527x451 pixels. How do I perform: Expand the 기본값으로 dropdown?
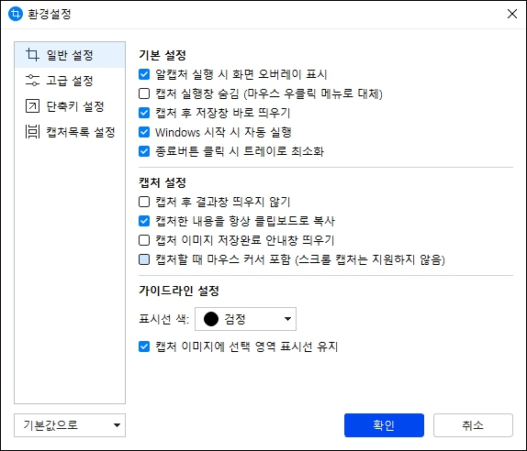click(x=70, y=425)
